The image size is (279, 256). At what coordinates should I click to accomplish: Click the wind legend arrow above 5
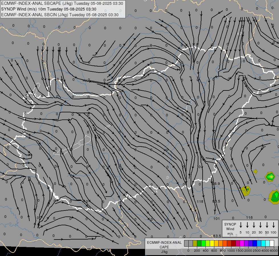point(241,225)
